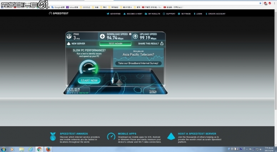Click the person location marker on map
The height and width of the screenshot is (152, 277).
(112, 80)
